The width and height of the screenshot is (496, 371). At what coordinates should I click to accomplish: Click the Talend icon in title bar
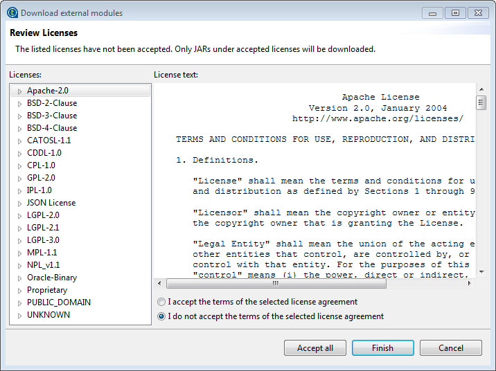coord(12,12)
